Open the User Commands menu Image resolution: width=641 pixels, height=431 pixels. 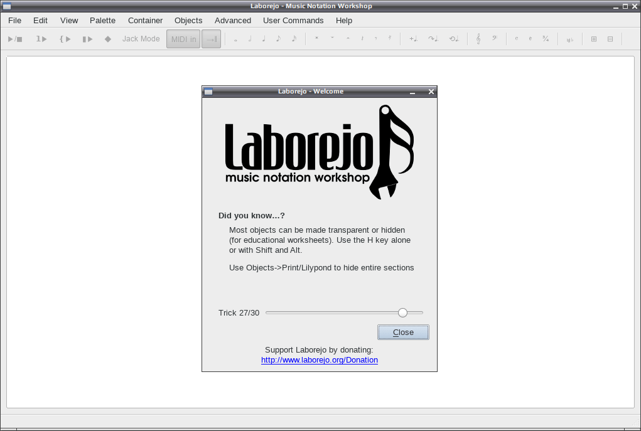click(293, 21)
